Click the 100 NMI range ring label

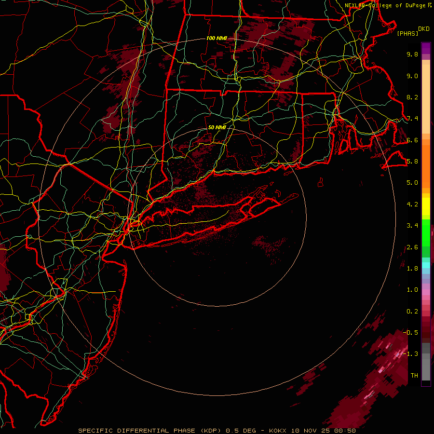(x=217, y=38)
